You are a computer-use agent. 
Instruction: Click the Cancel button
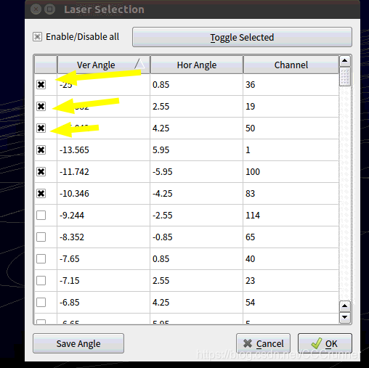coord(264,343)
